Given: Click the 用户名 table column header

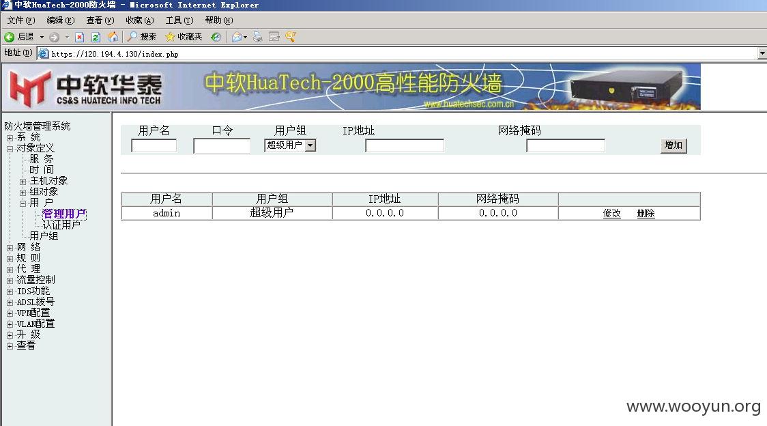Looking at the screenshot, I should [167, 199].
